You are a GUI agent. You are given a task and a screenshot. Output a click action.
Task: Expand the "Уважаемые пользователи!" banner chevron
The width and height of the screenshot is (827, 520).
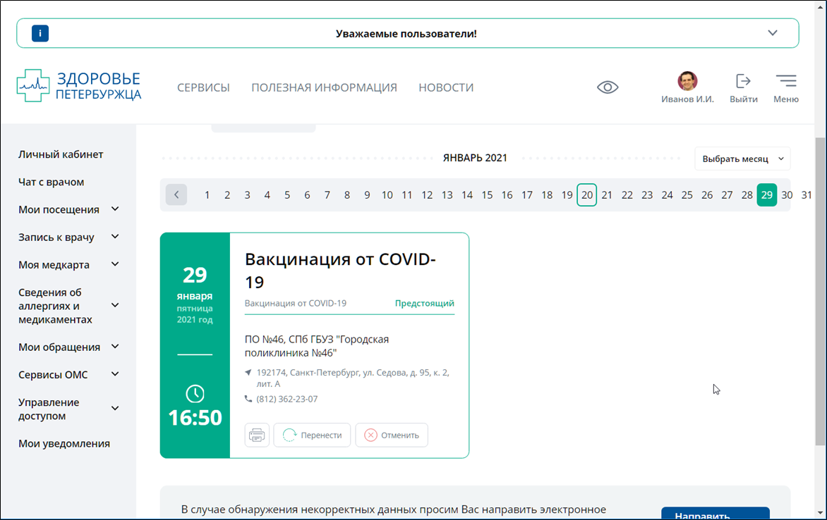click(772, 32)
